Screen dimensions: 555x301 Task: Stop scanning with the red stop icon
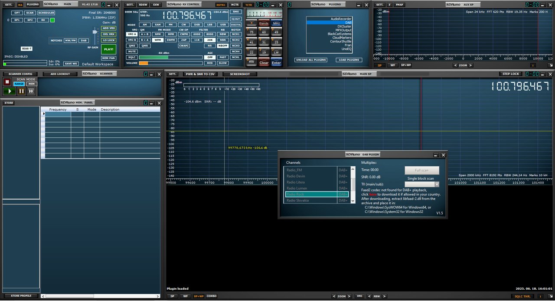tap(7, 81)
